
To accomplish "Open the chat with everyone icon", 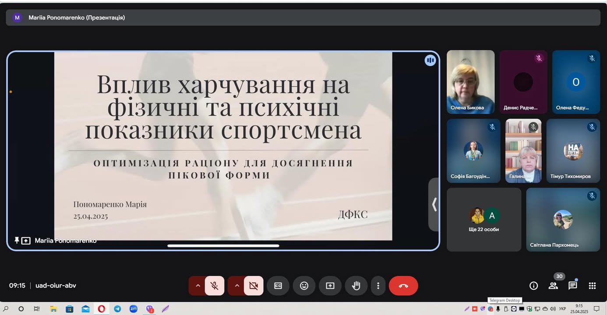I will click(x=572, y=286).
